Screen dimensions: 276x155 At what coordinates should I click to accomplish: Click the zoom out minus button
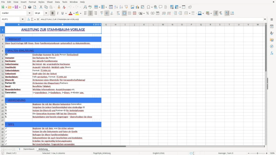249,153
